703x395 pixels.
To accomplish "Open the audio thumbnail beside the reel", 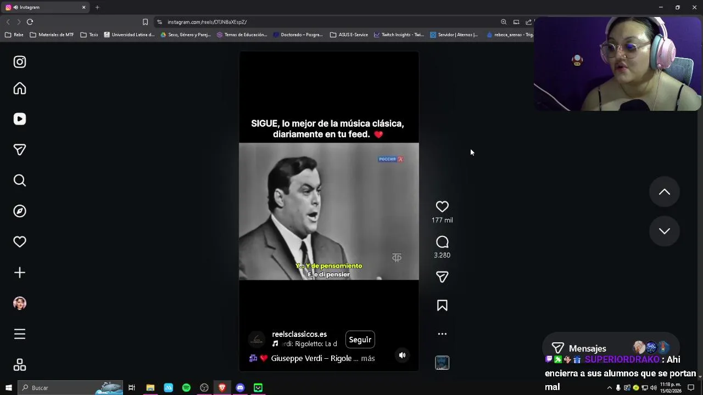I will tap(442, 363).
